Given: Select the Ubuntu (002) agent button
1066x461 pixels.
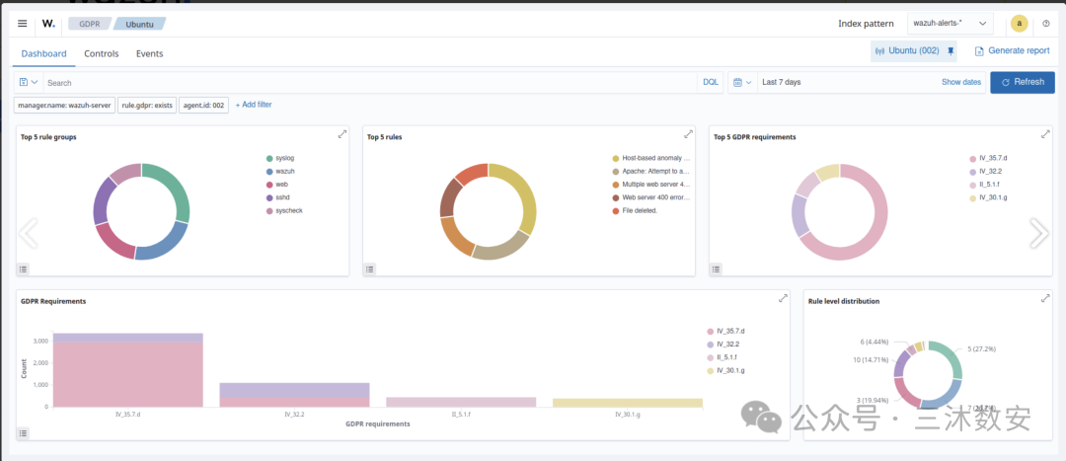Looking at the screenshot, I should coord(907,51).
